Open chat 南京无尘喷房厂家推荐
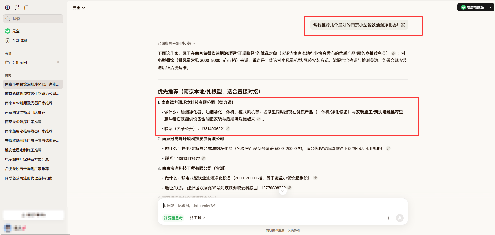 click(33, 122)
